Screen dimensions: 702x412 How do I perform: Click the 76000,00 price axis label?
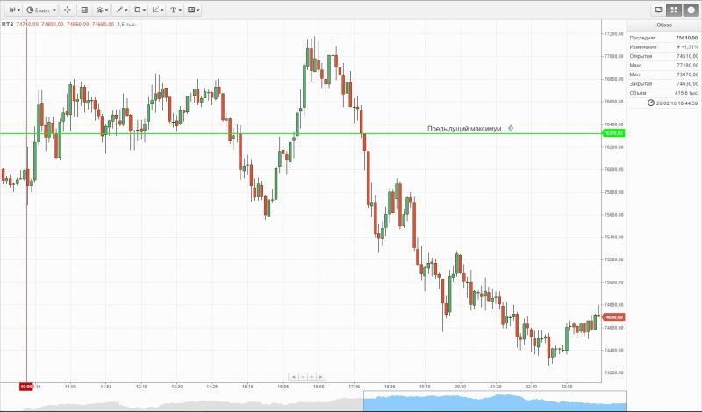pos(613,169)
